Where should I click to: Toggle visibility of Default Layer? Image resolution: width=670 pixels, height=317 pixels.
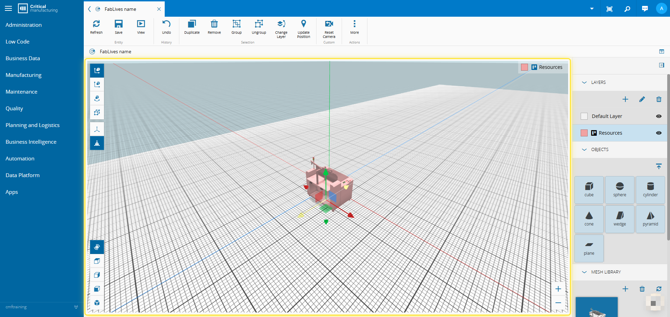click(x=658, y=116)
